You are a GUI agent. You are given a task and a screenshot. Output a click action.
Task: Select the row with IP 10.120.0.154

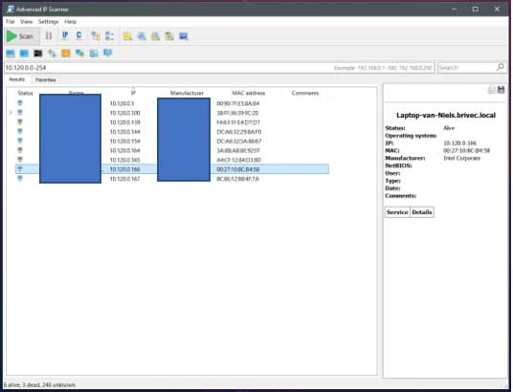172,142
